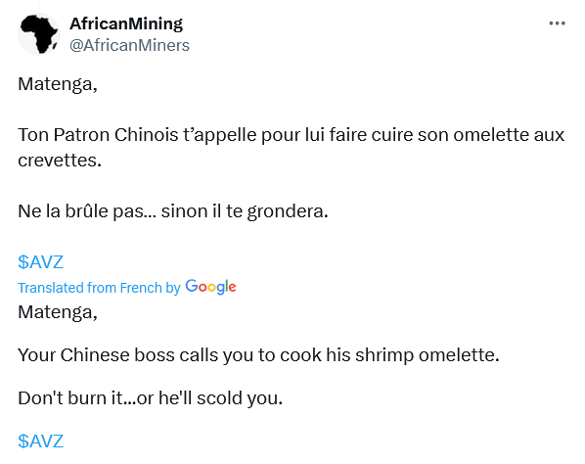
Task: Open the tweet's three-dot more options menu
Action: coord(557,23)
